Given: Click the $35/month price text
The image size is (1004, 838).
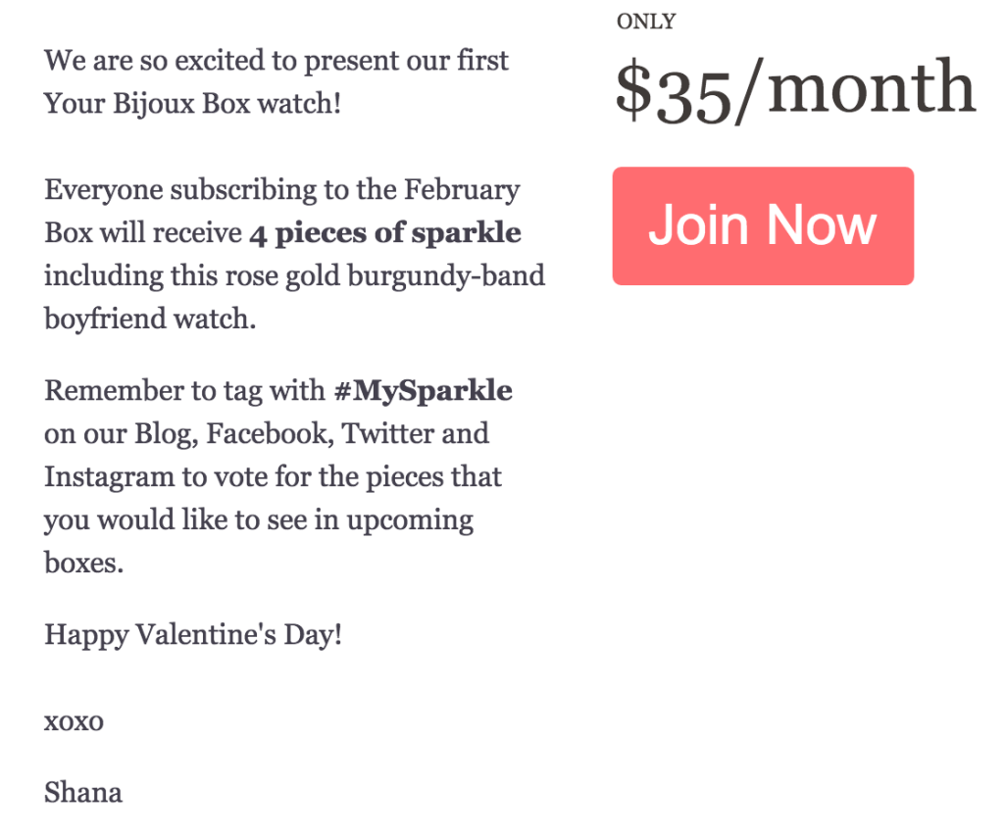Looking at the screenshot, I should pyautogui.click(x=795, y=89).
